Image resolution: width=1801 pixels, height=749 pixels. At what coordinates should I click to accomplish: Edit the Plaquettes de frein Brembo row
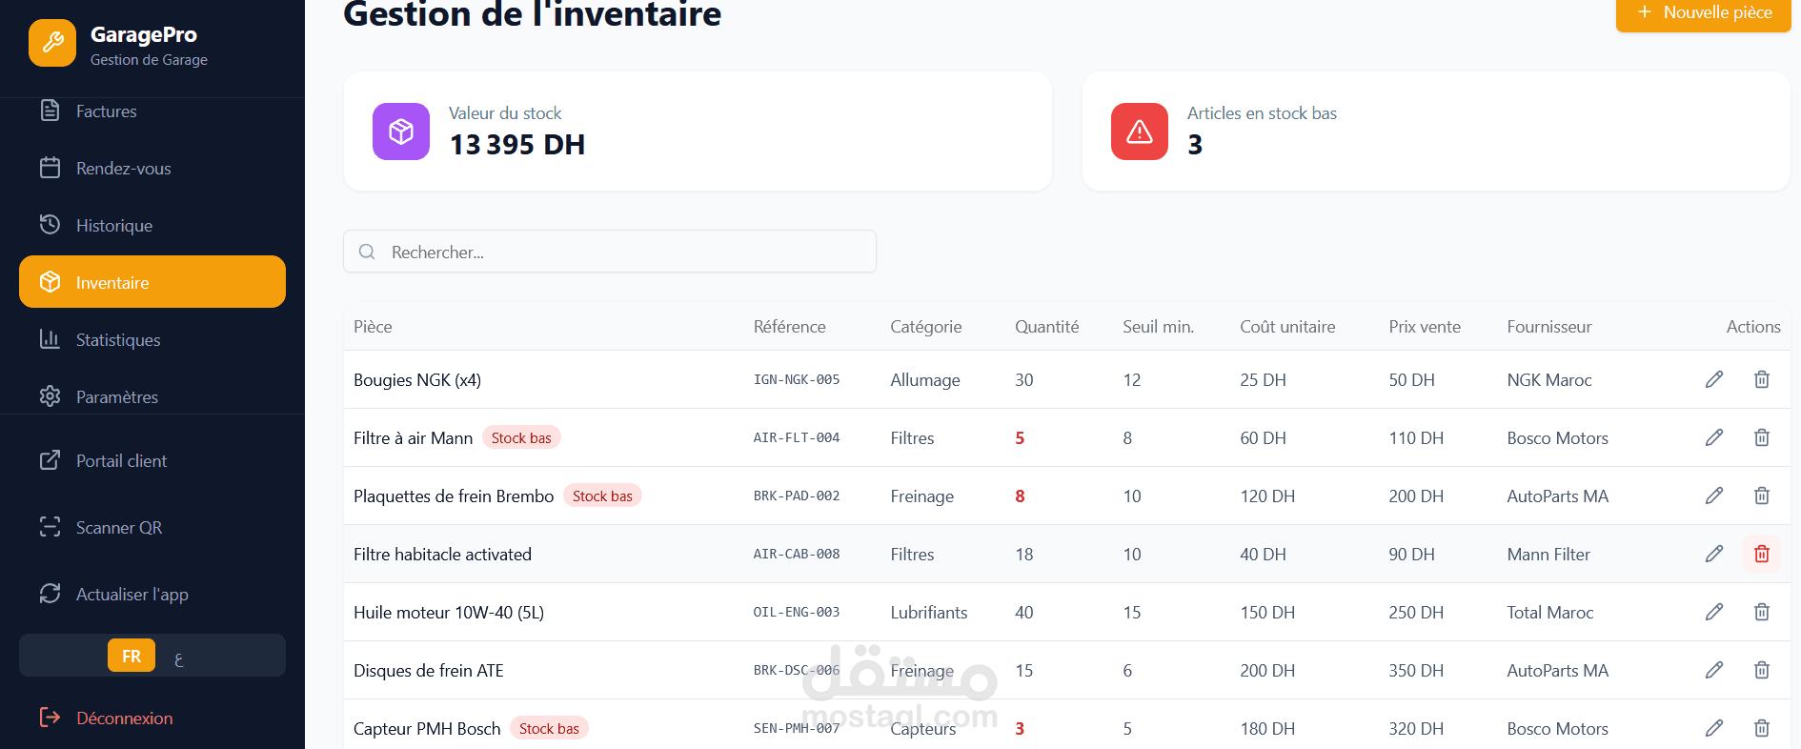pos(1714,496)
